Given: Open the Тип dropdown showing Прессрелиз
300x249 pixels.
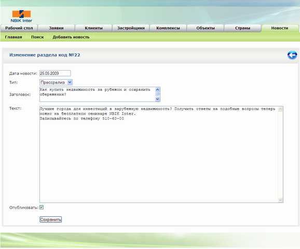Looking at the screenshot, I should tap(56, 82).
